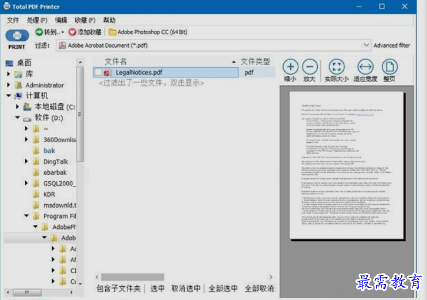Show whole page preview icon
The width and height of the screenshot is (427, 300).
tap(390, 67)
